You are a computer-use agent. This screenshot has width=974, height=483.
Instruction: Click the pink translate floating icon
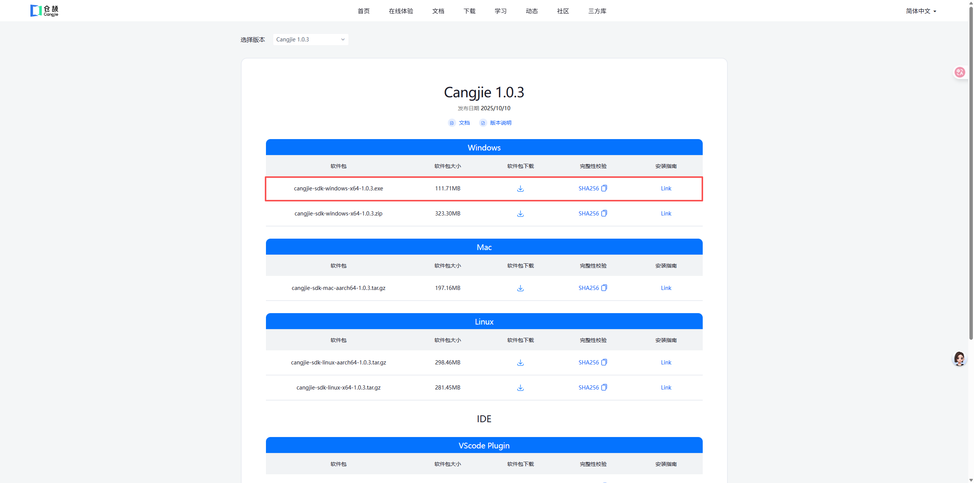point(960,72)
